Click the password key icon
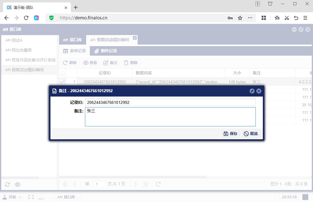Screen dimensions: 313x202 230,18
